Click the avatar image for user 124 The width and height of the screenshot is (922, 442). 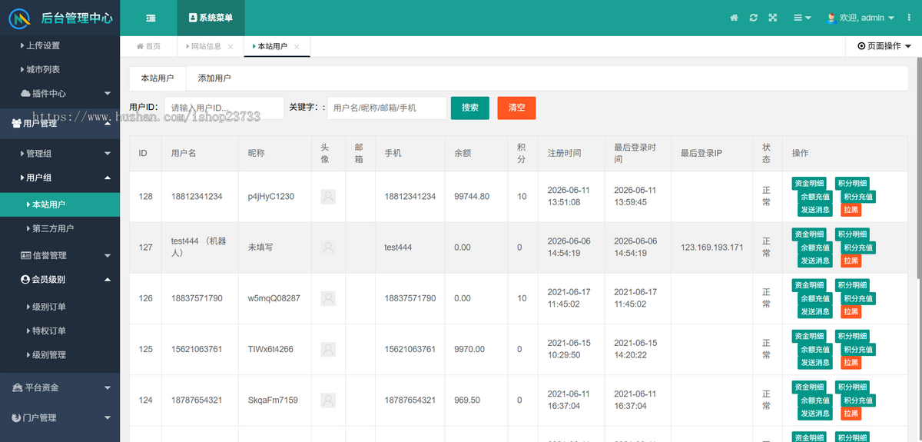[328, 400]
